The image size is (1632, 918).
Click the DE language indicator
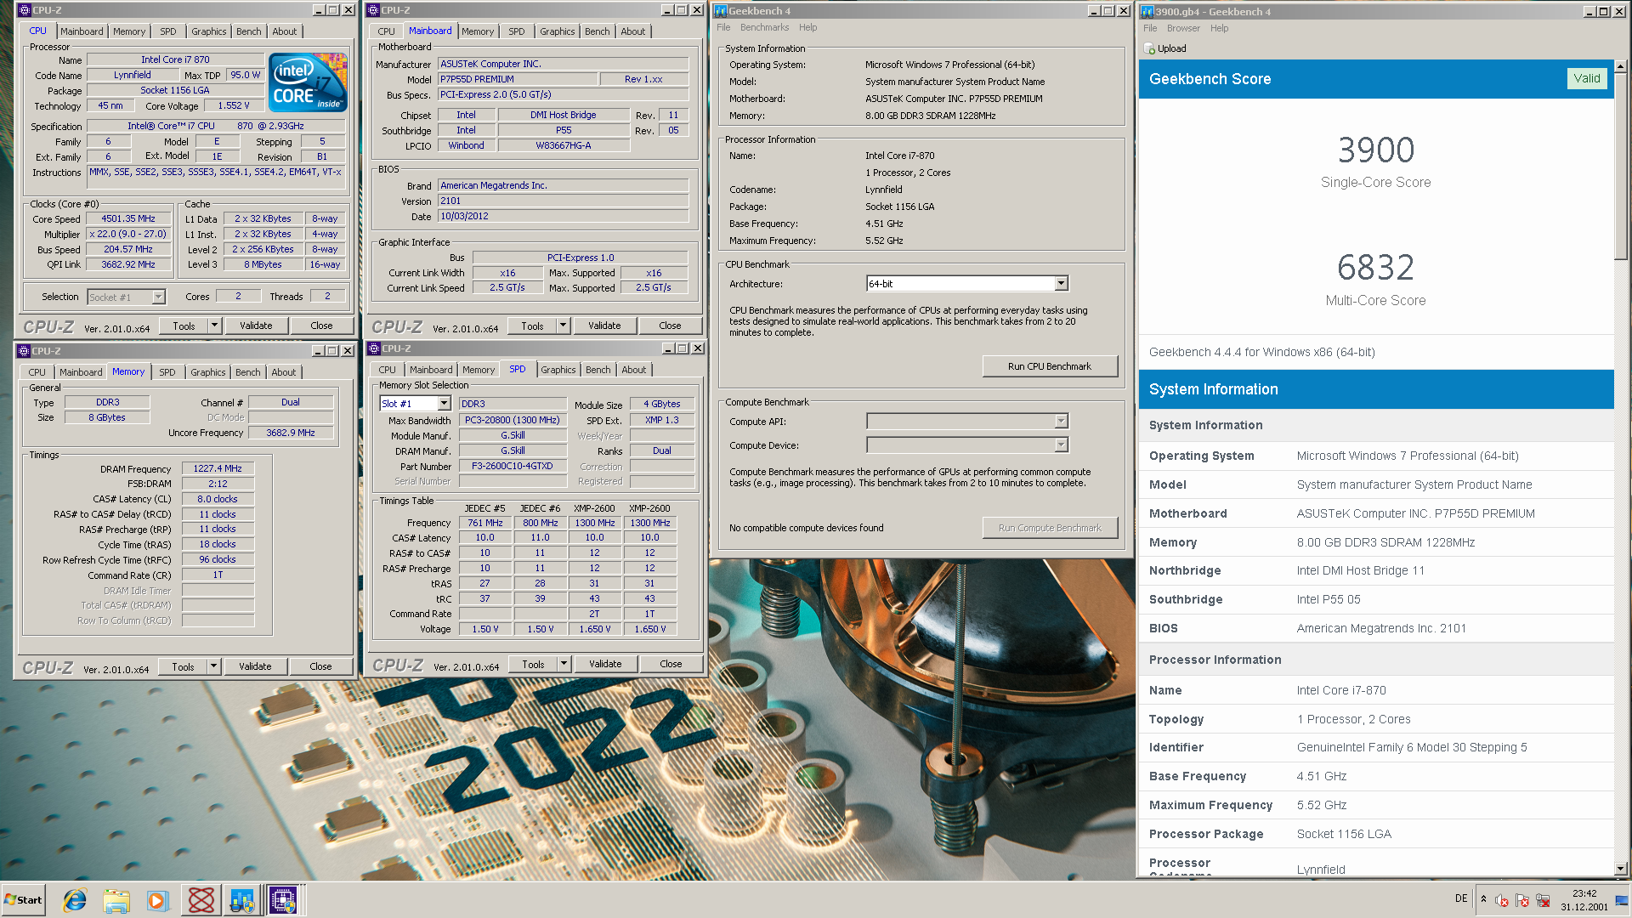point(1461,898)
